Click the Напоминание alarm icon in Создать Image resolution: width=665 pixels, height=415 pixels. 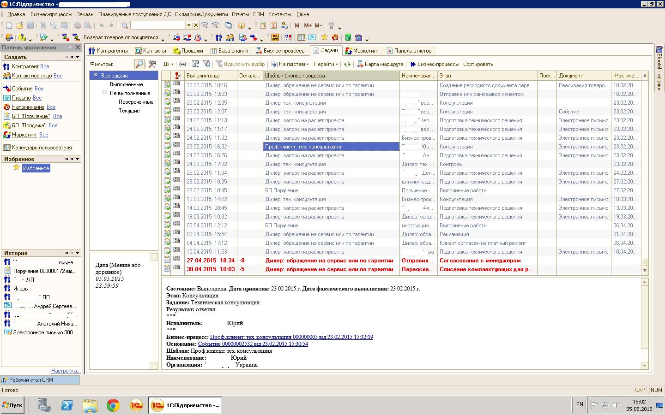click(x=6, y=107)
